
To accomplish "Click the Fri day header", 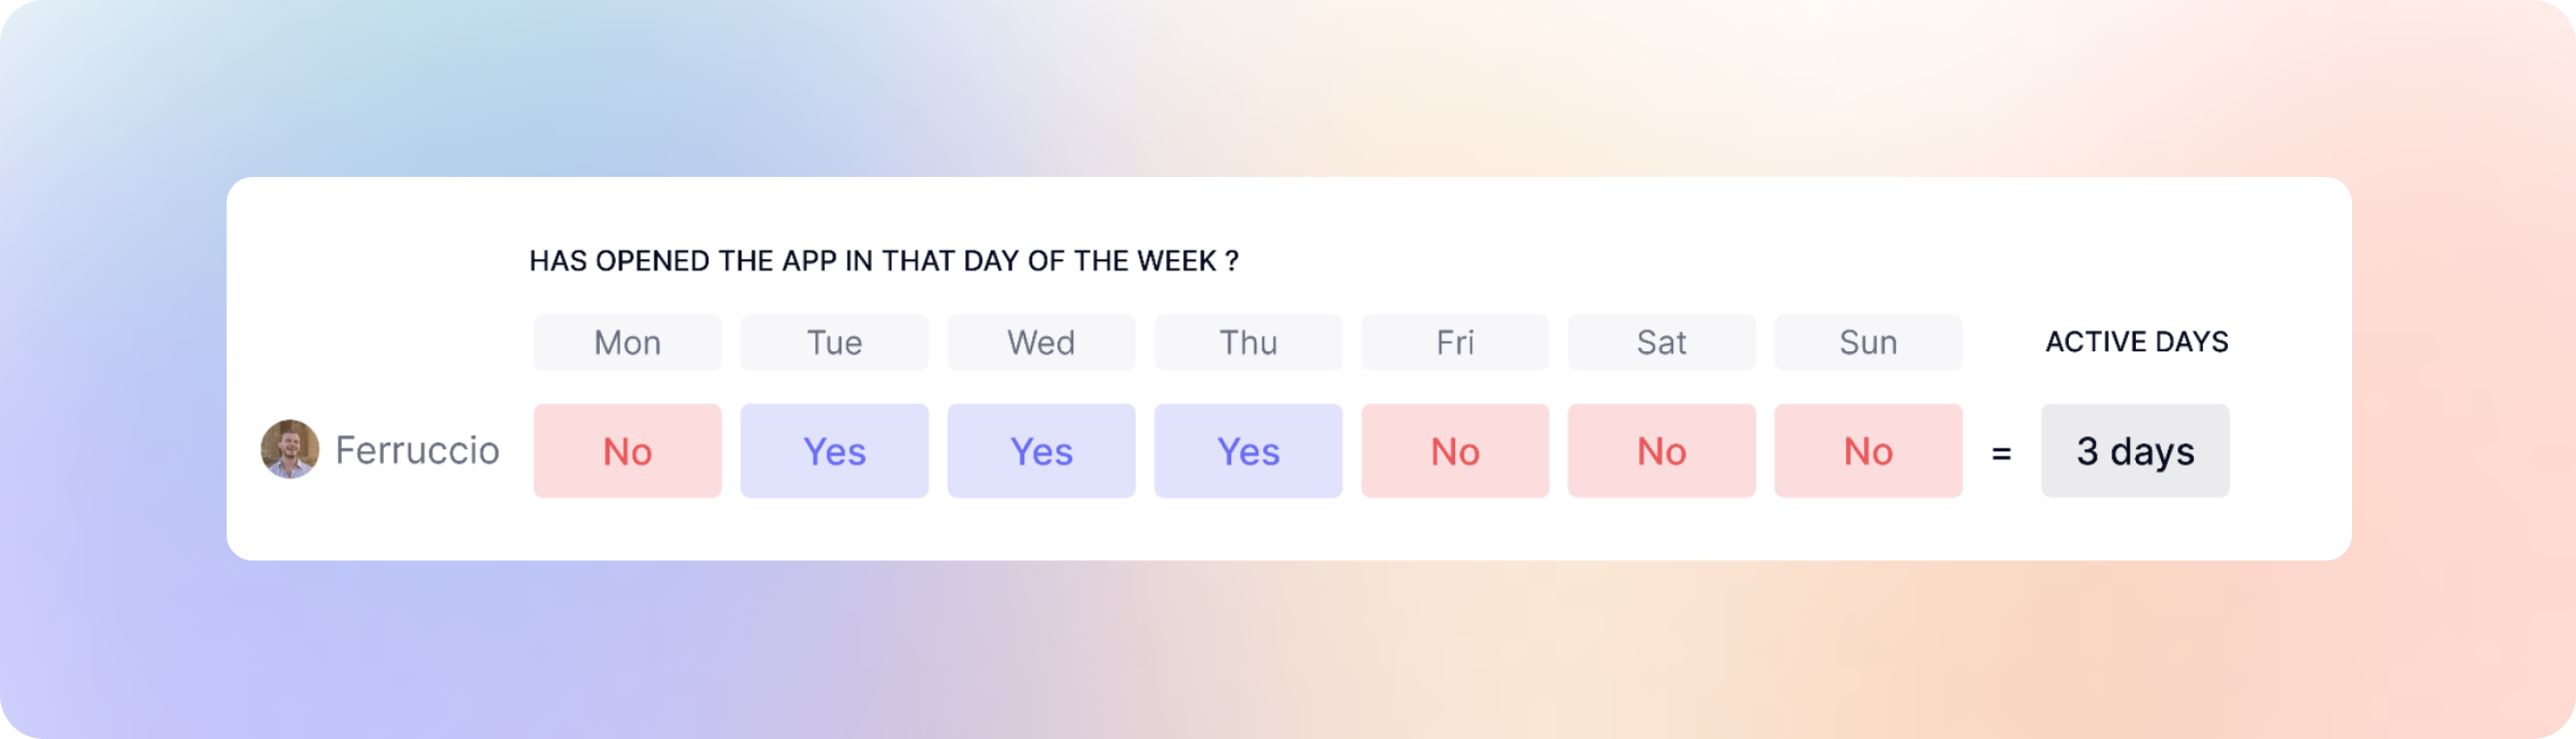I will (x=1455, y=343).
